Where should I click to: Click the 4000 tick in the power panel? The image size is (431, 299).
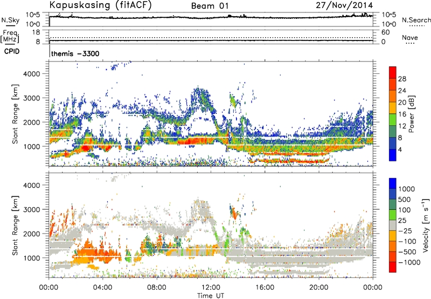32,74
